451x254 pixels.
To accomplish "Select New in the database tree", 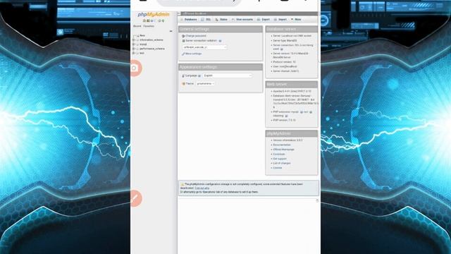I will tap(142, 36).
